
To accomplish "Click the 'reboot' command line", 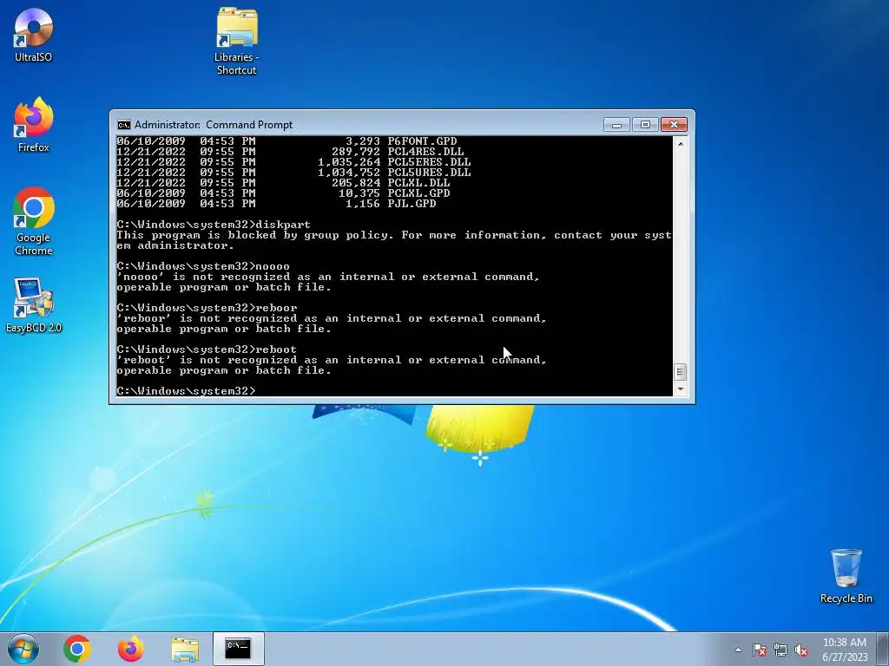I will [x=207, y=349].
